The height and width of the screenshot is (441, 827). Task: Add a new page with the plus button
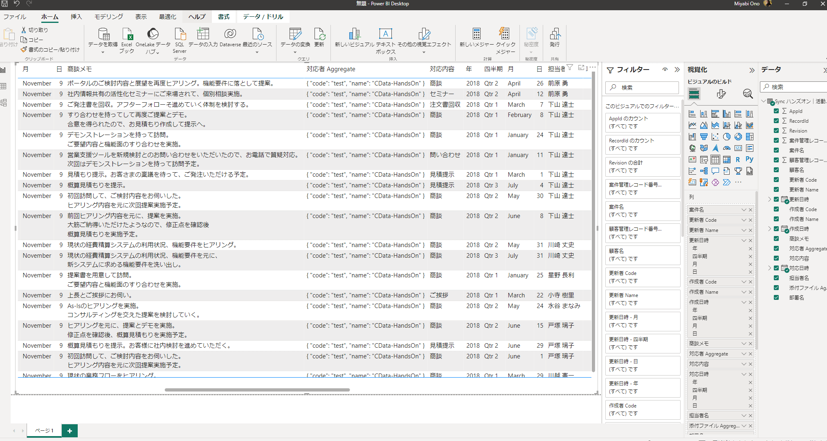coord(70,430)
